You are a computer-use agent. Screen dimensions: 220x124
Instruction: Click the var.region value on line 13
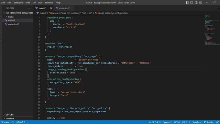point(66,47)
